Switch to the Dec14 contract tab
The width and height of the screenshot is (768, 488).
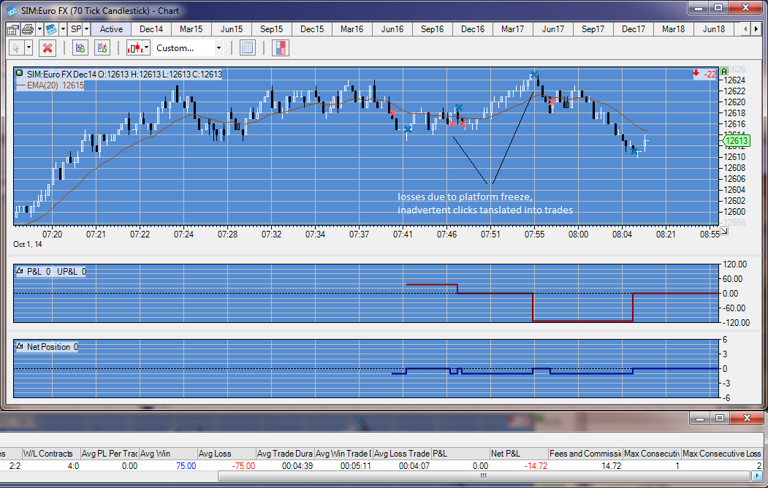[x=151, y=29]
